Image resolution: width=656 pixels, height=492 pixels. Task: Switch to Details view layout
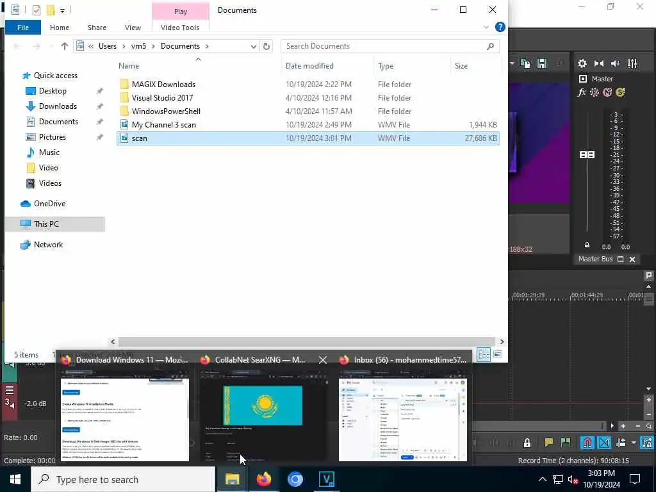tap(484, 354)
